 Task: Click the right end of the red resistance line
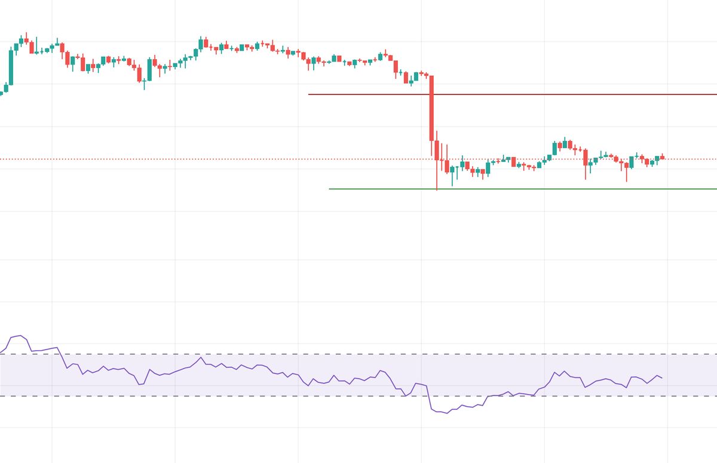pyautogui.click(x=715, y=94)
